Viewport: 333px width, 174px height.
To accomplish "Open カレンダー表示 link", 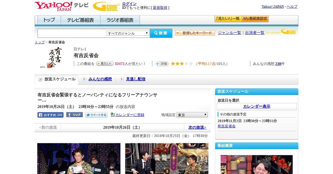I will point(257,107).
